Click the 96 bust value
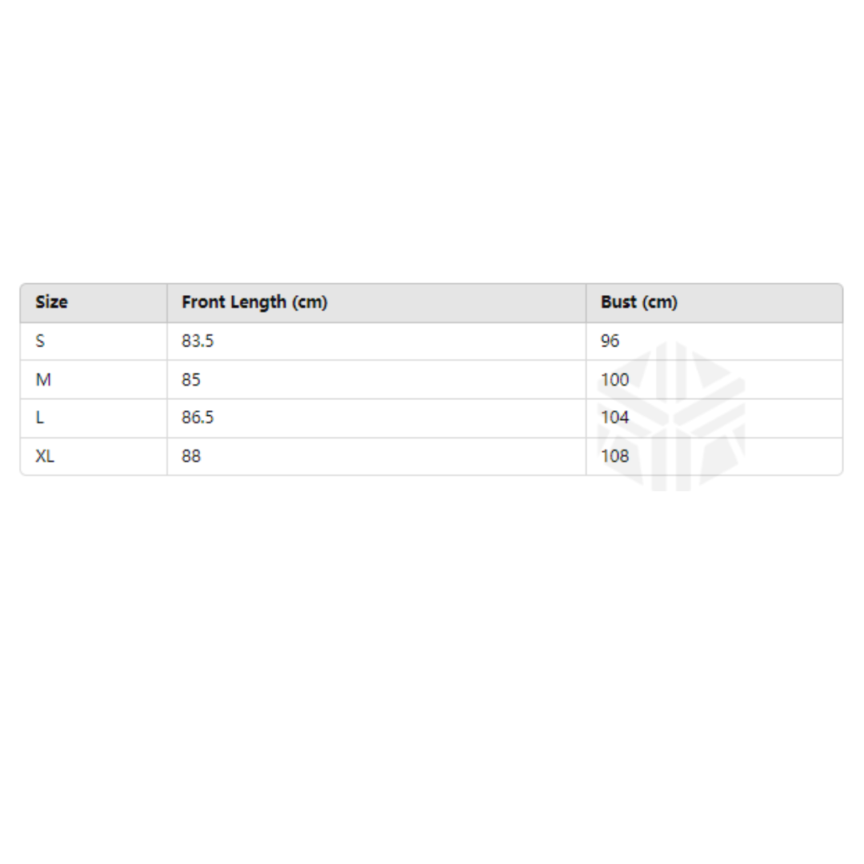The image size is (864, 864). pos(610,342)
